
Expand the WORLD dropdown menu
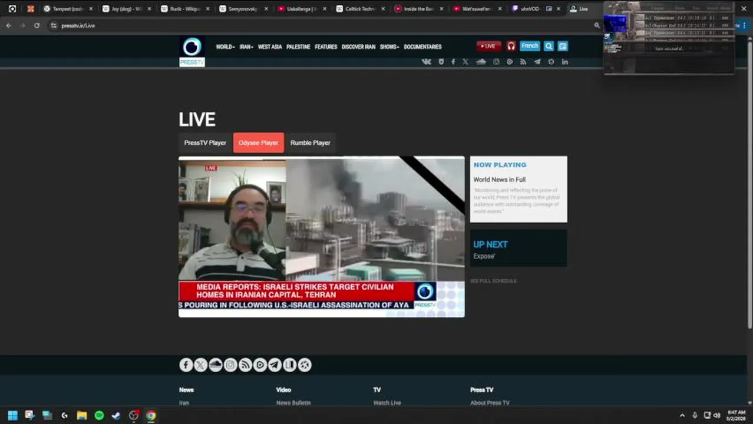coord(225,47)
